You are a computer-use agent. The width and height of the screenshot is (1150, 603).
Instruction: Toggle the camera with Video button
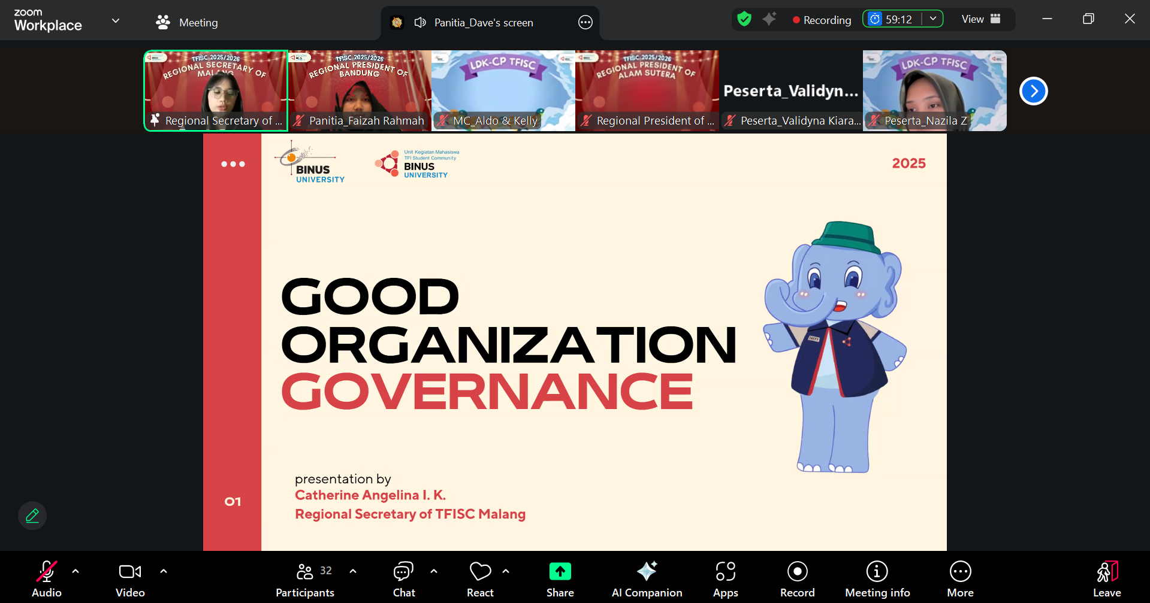click(130, 578)
